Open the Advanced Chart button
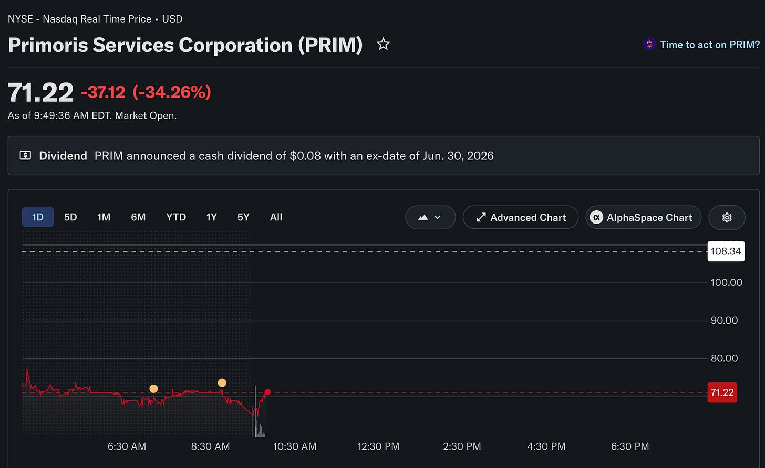The width and height of the screenshot is (765, 468). (521, 217)
